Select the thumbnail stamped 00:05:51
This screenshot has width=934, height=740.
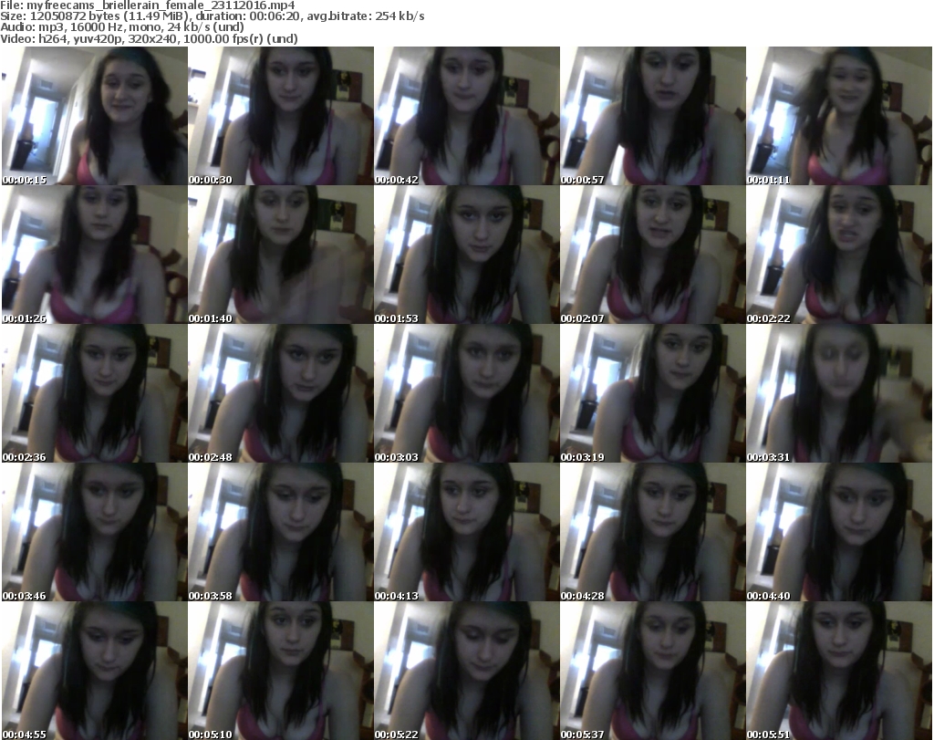tap(839, 671)
